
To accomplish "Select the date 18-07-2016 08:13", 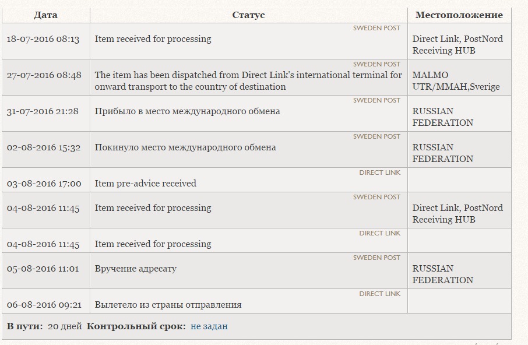I will click(43, 39).
